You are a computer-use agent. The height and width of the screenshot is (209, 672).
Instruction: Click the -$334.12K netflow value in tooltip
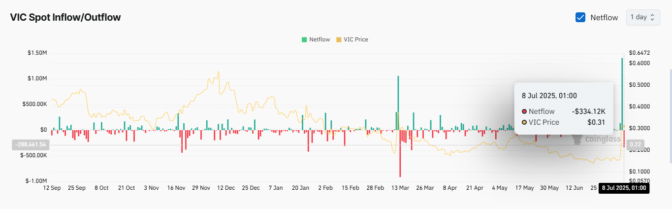(x=588, y=111)
